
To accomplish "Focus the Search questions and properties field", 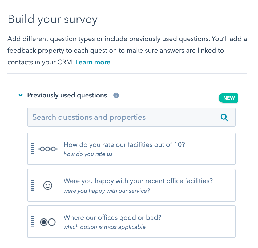I will point(131,117).
